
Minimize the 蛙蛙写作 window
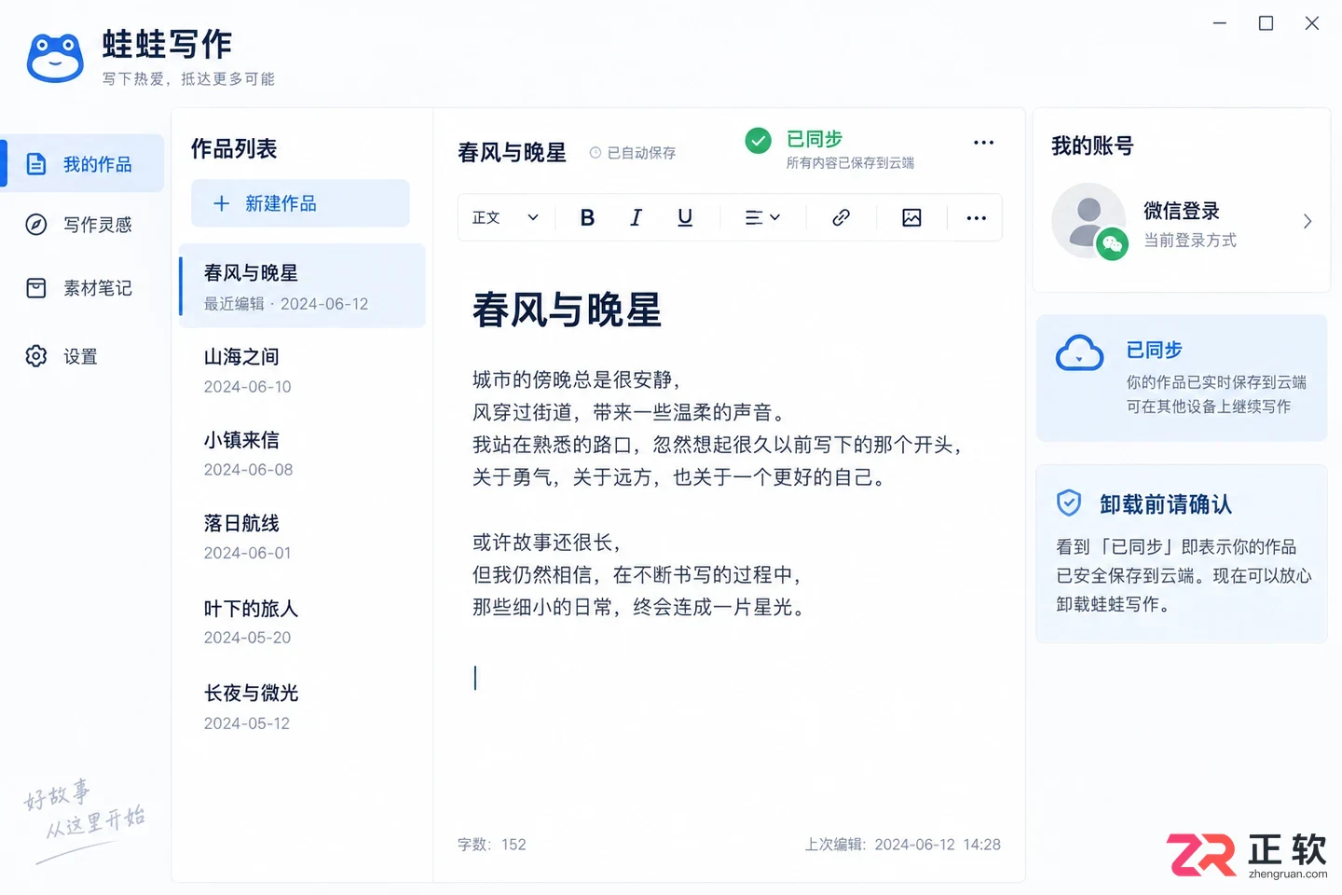point(1220,22)
